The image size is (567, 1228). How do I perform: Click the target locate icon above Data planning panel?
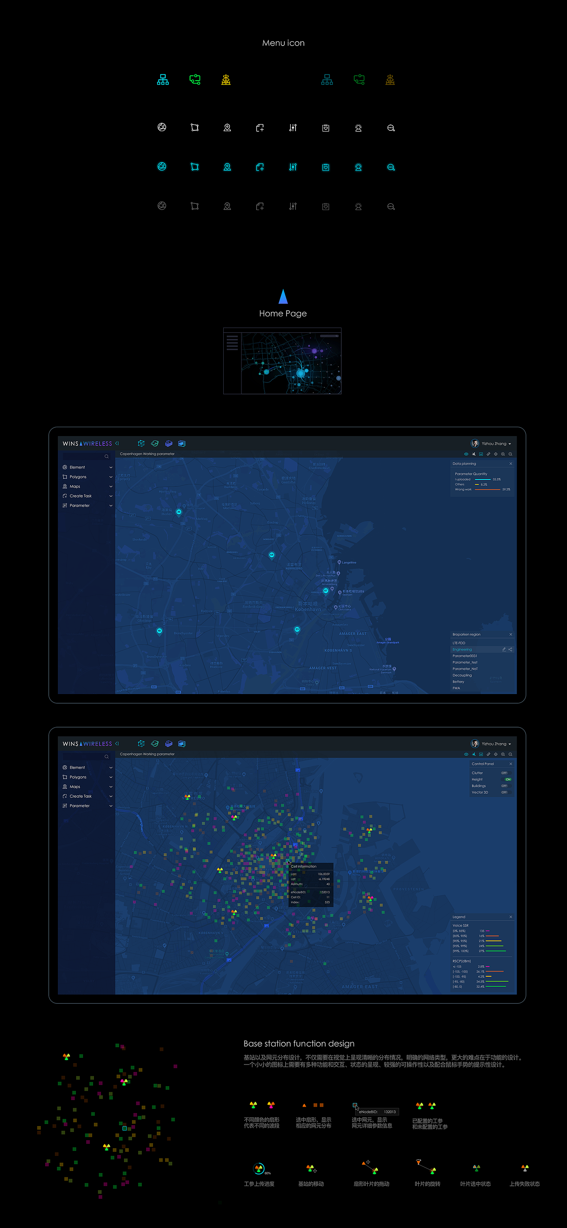[496, 454]
